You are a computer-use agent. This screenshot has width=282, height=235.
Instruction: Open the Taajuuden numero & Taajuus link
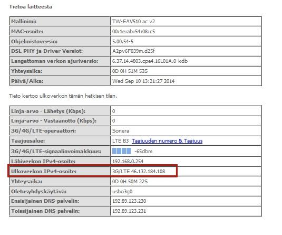167,141
